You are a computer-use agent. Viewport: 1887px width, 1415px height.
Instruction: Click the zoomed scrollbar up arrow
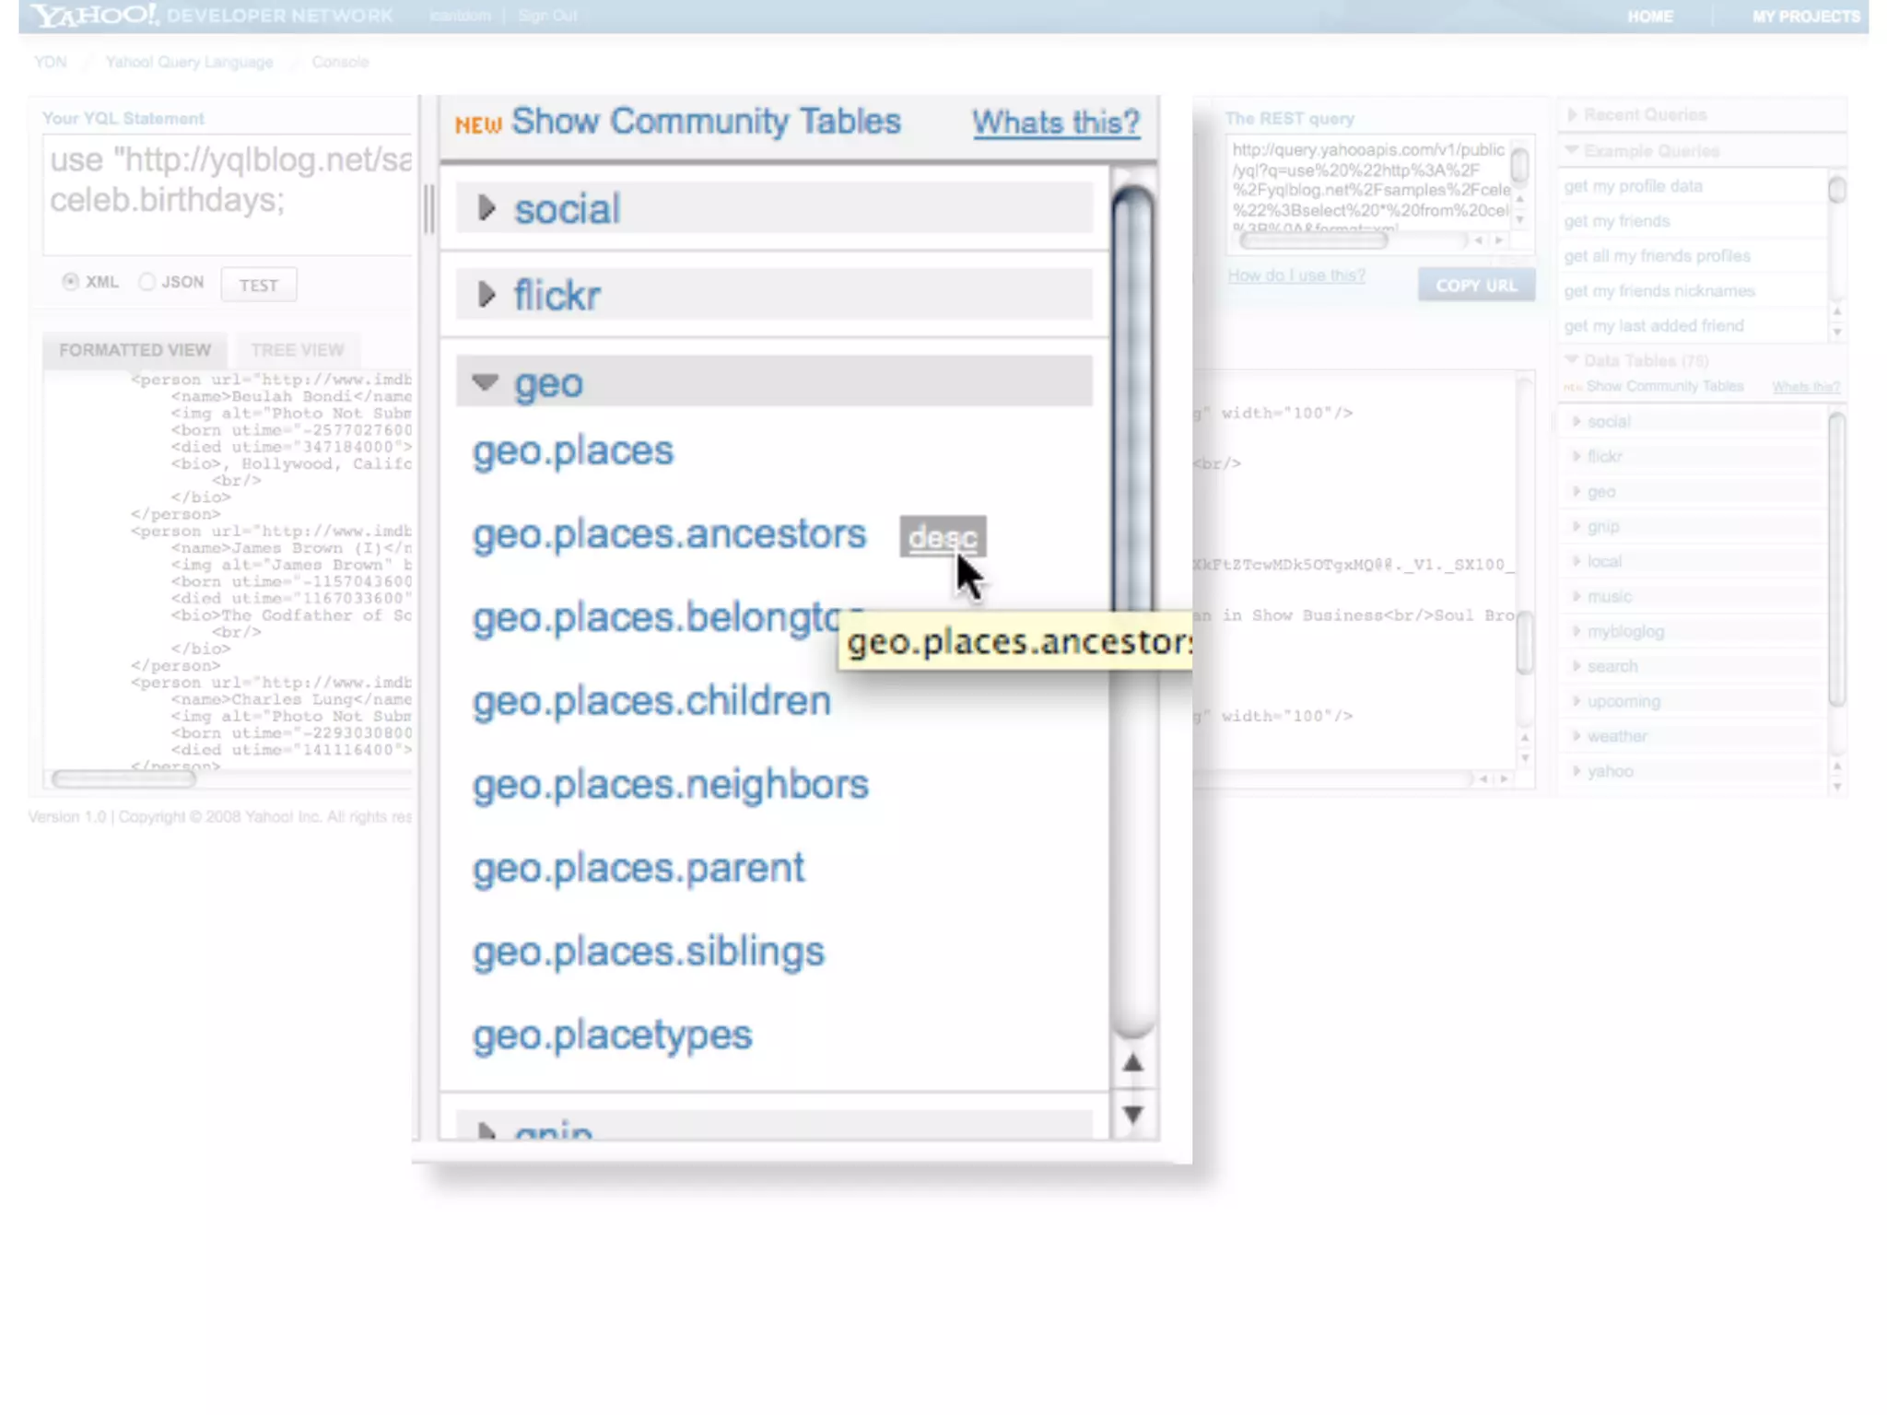[1133, 1063]
